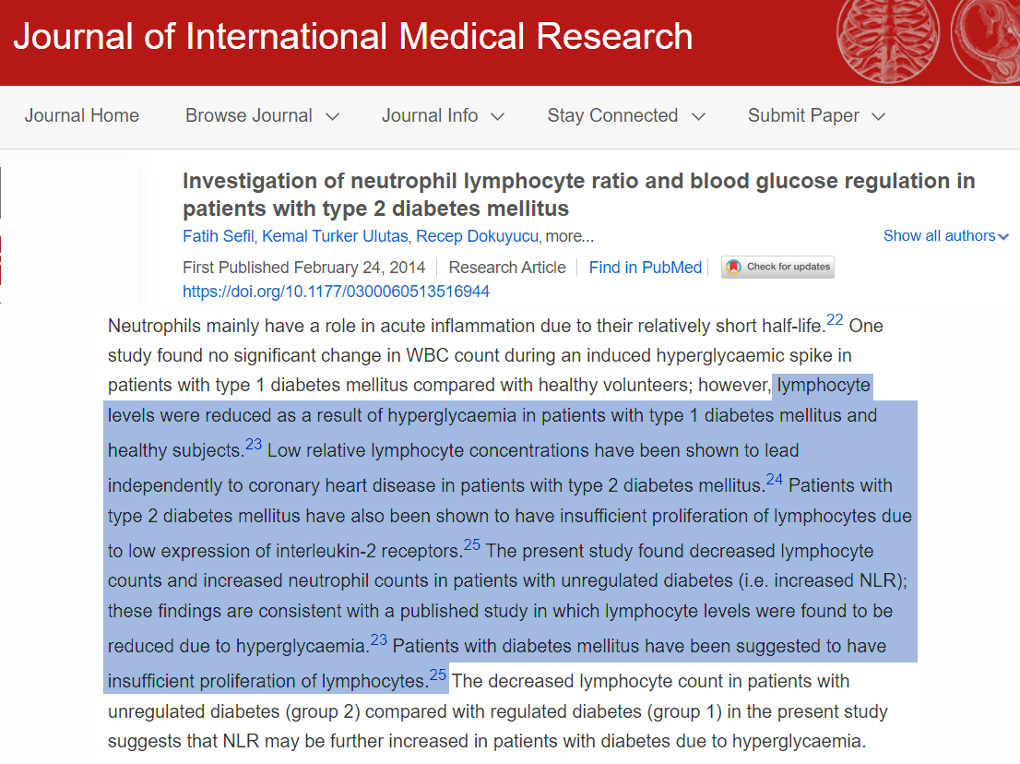The image size is (1020, 764).
Task: Click the Check for updates button
Action: coord(788,268)
